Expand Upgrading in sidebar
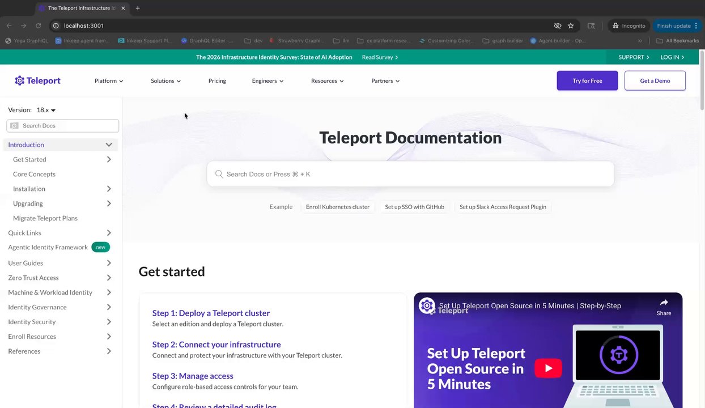The width and height of the screenshot is (705, 408). point(109,203)
